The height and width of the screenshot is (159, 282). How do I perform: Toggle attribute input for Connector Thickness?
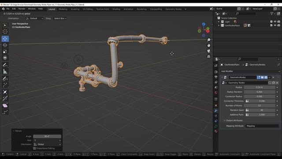pyautogui.click(x=247, y=101)
